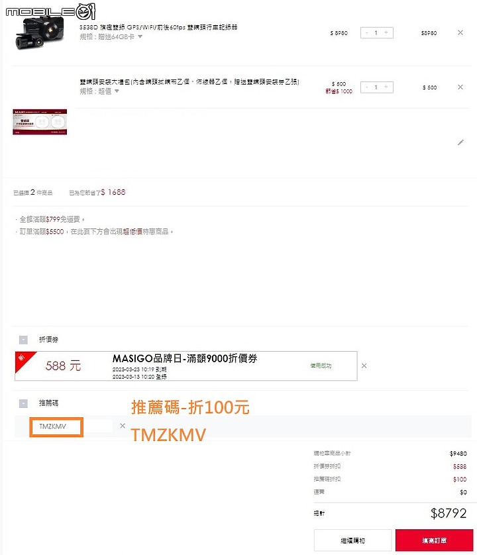Decrease quantity of S538D dash cam
The height and width of the screenshot is (555, 477).
pos(367,32)
